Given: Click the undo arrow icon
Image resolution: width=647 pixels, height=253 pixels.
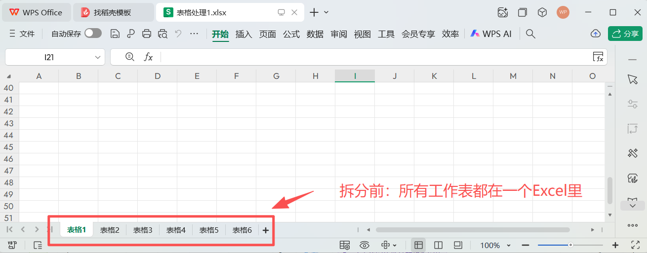Looking at the screenshot, I should pos(178,34).
